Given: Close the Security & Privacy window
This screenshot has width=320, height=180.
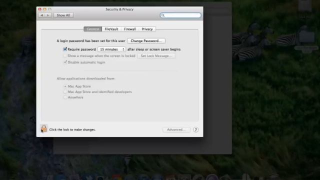Looking at the screenshot, I should point(40,9).
